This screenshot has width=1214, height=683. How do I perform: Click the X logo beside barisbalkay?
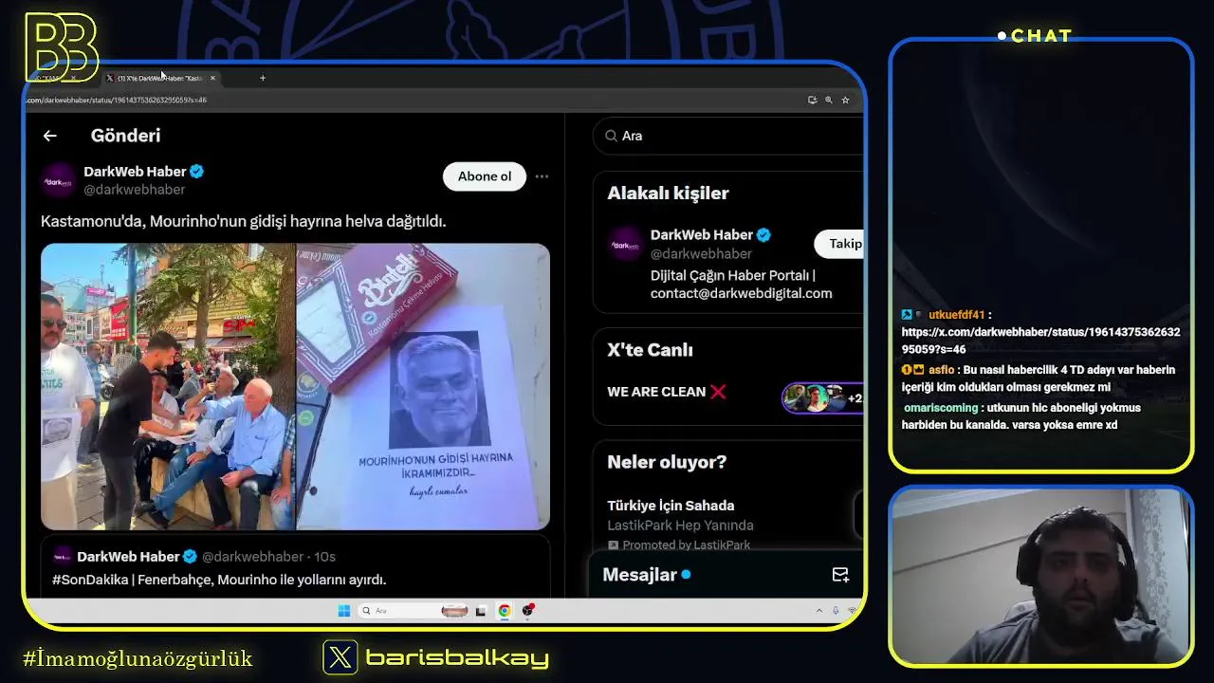coord(340,657)
